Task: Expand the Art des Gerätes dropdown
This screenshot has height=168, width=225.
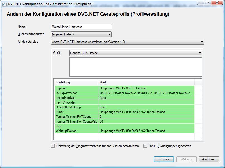Action: point(128,42)
